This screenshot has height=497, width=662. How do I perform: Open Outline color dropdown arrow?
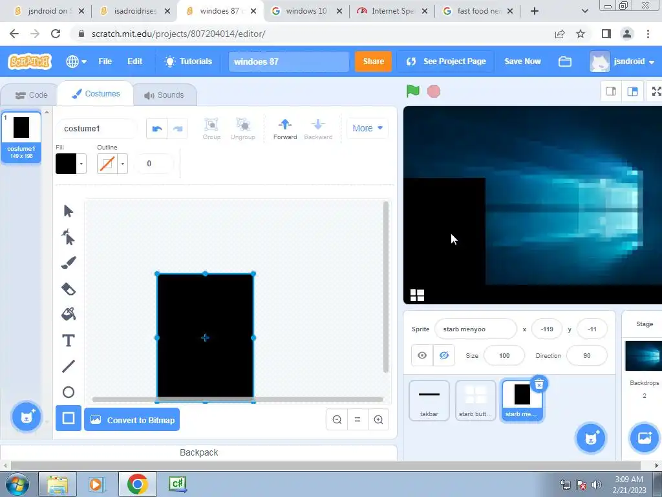[122, 164]
